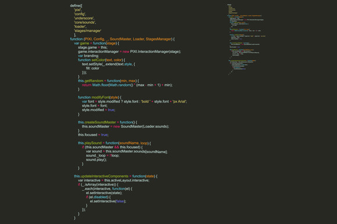Click the 'stages/manager' dependency string
This screenshot has height=224, width=337.
88,31
